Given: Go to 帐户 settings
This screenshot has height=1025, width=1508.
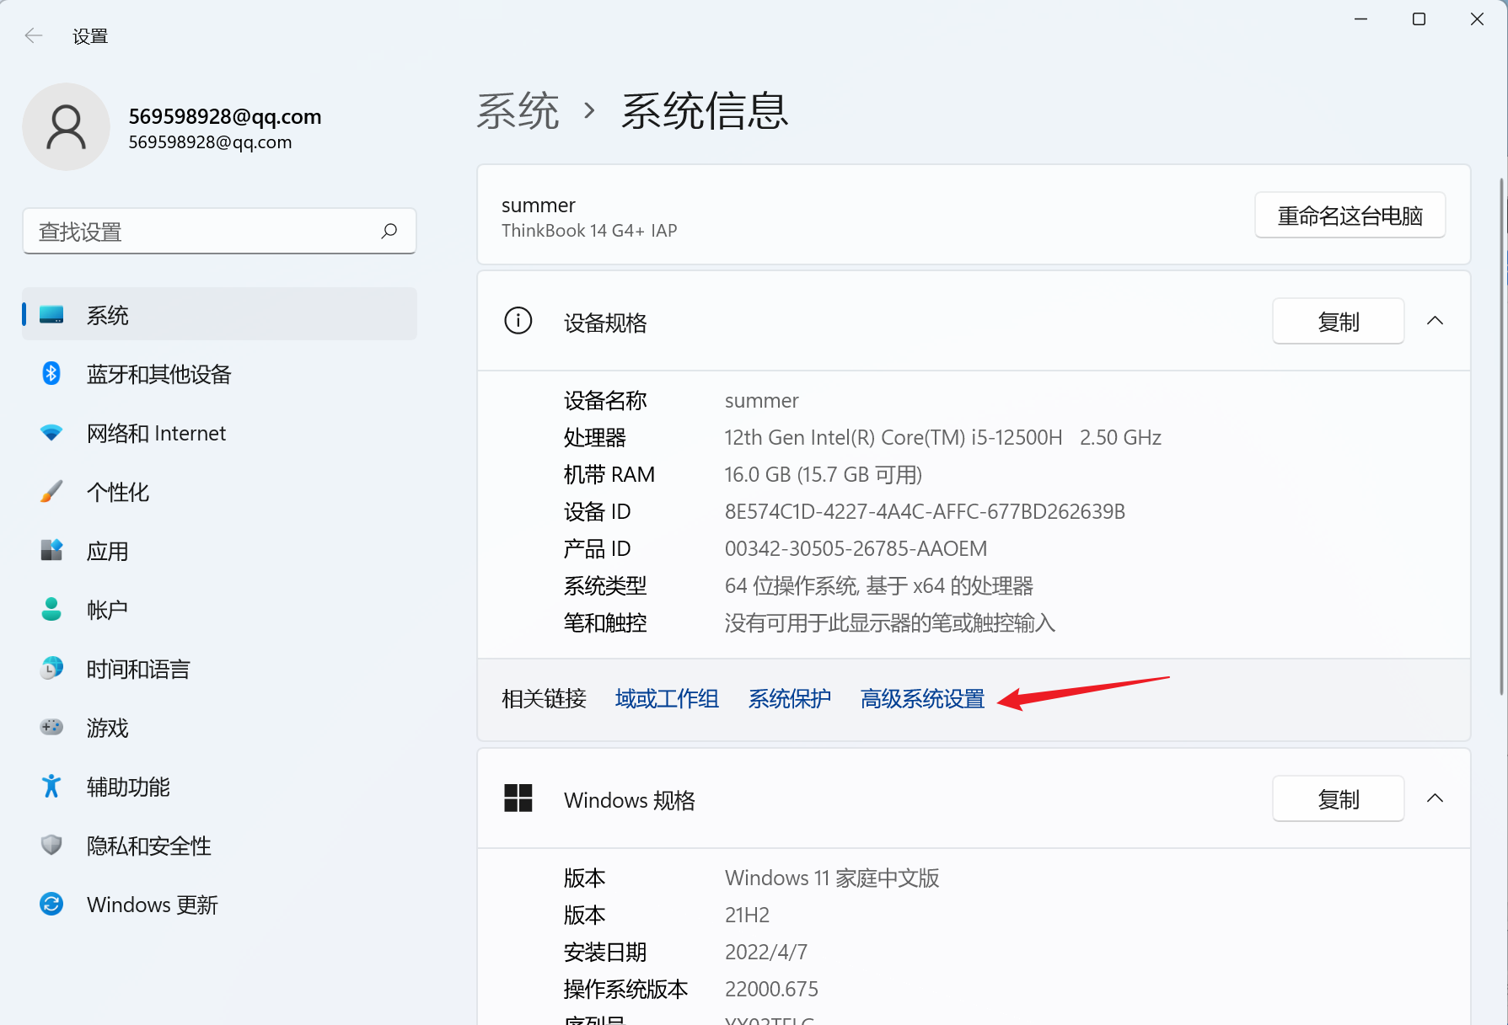Looking at the screenshot, I should tap(219, 609).
